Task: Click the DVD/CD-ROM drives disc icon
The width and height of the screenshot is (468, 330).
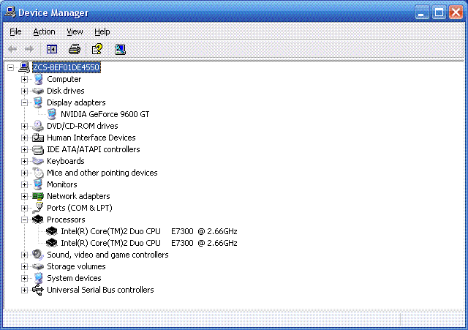Action: tap(38, 126)
